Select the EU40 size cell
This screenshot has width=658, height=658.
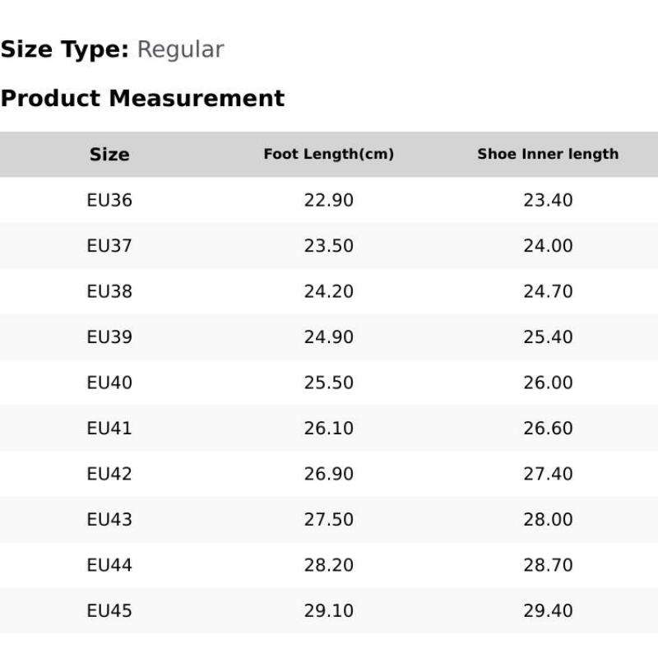point(109,383)
